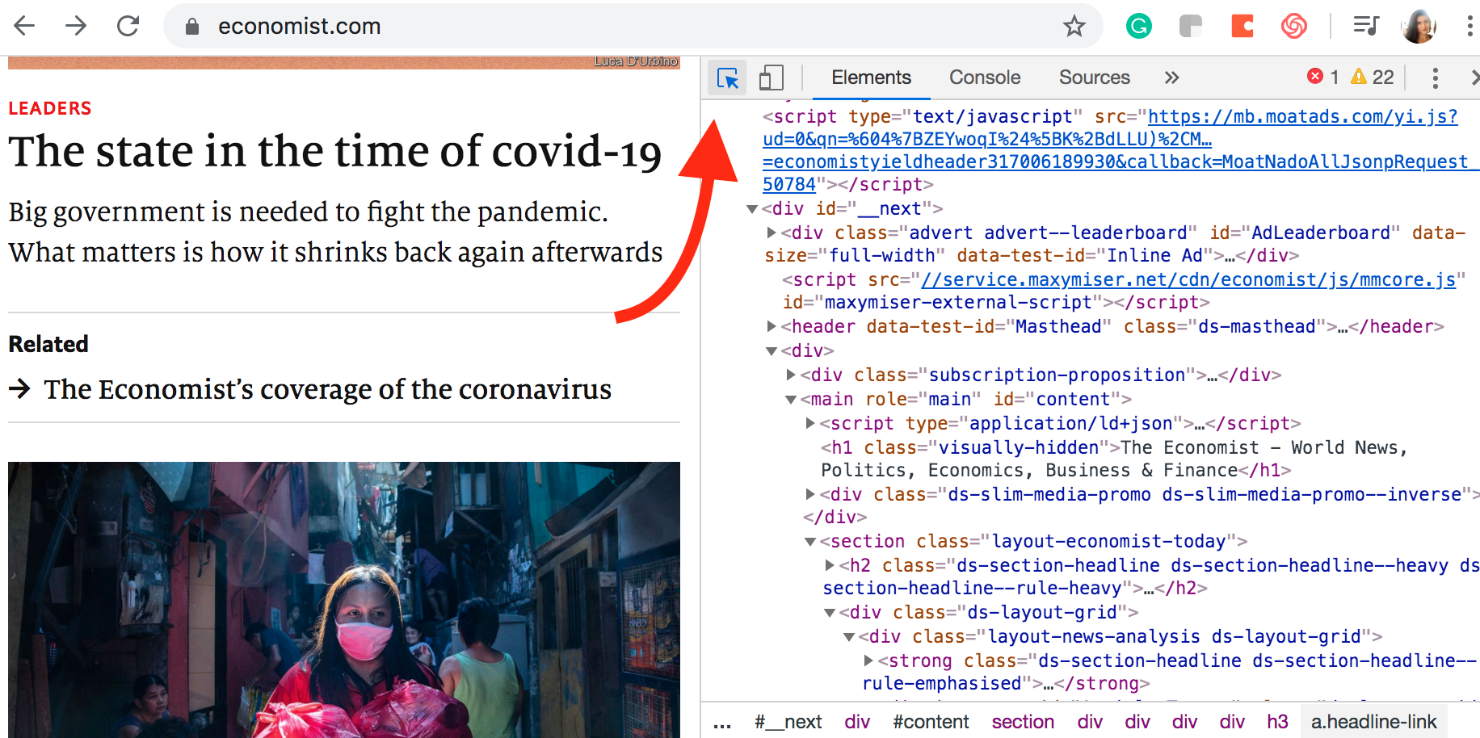Screen dimensions: 1480x738
Task: Expand the h2 ds-section-headline node
Action: point(830,565)
